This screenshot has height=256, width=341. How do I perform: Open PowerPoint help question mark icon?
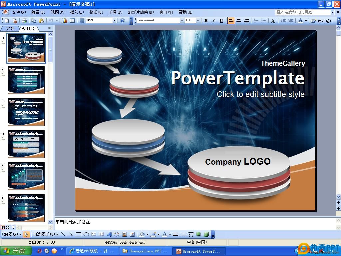click(123, 20)
